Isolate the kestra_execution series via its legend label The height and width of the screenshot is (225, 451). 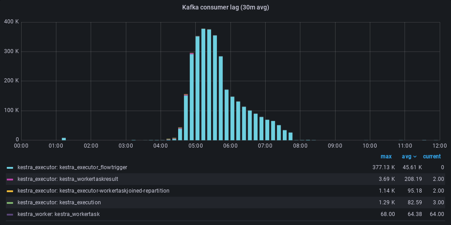[59, 202]
